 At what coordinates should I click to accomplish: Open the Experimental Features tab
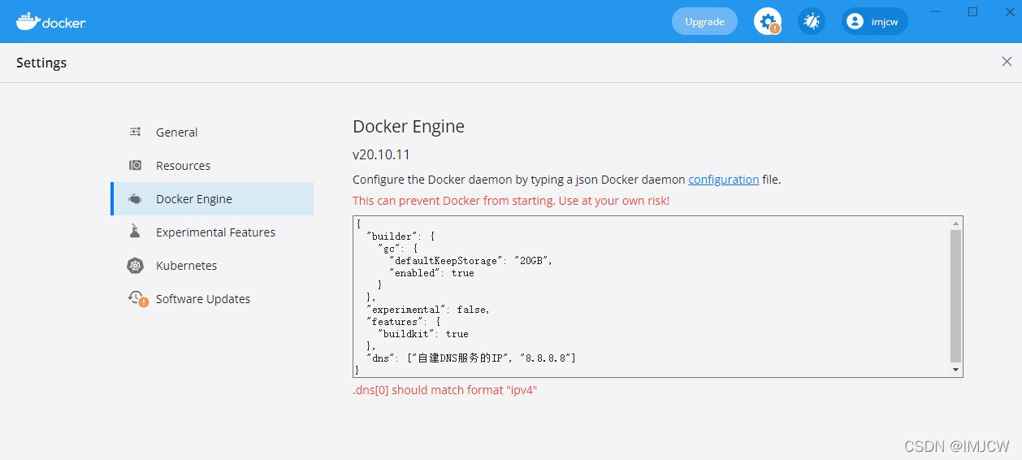(x=212, y=232)
